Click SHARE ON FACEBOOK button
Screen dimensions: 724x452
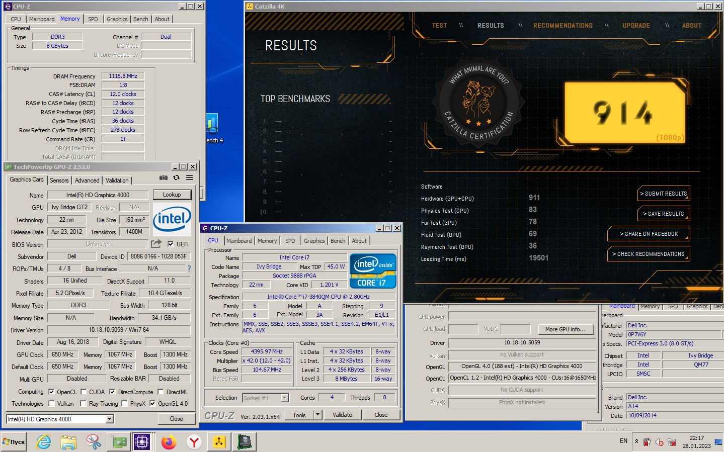pyautogui.click(x=649, y=234)
